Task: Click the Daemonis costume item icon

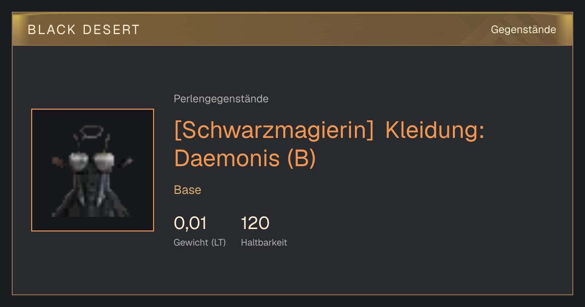Action: pos(93,170)
